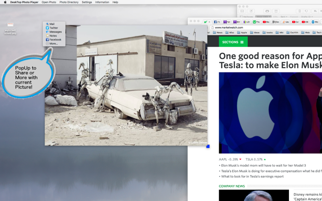322x201 pixels.
Task: Choose Twitter in the share popup
Action: [53, 28]
